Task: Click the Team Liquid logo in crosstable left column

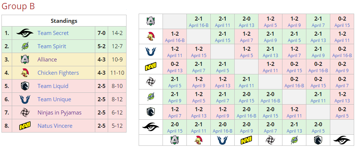Action: [151, 112]
